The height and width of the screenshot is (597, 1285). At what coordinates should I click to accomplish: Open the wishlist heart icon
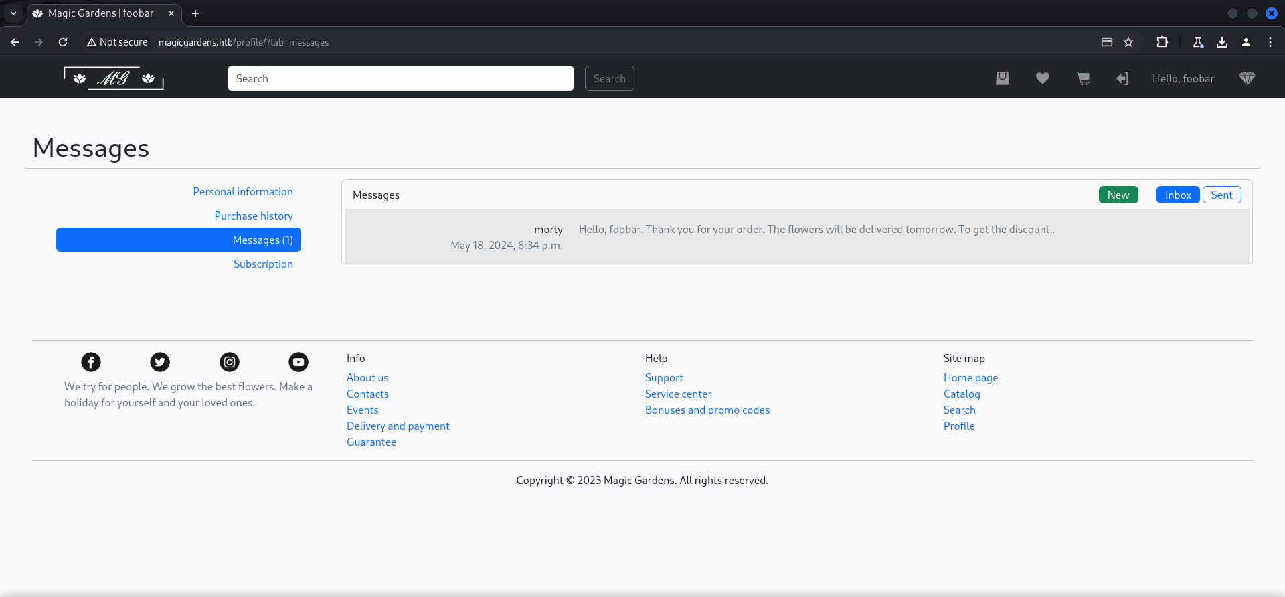1042,78
